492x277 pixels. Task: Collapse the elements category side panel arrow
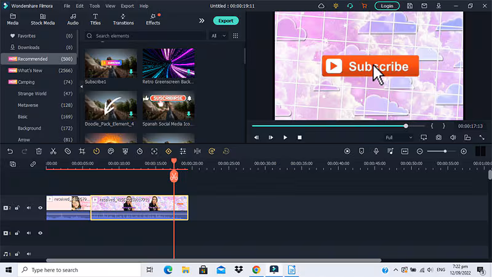pyautogui.click(x=81, y=87)
